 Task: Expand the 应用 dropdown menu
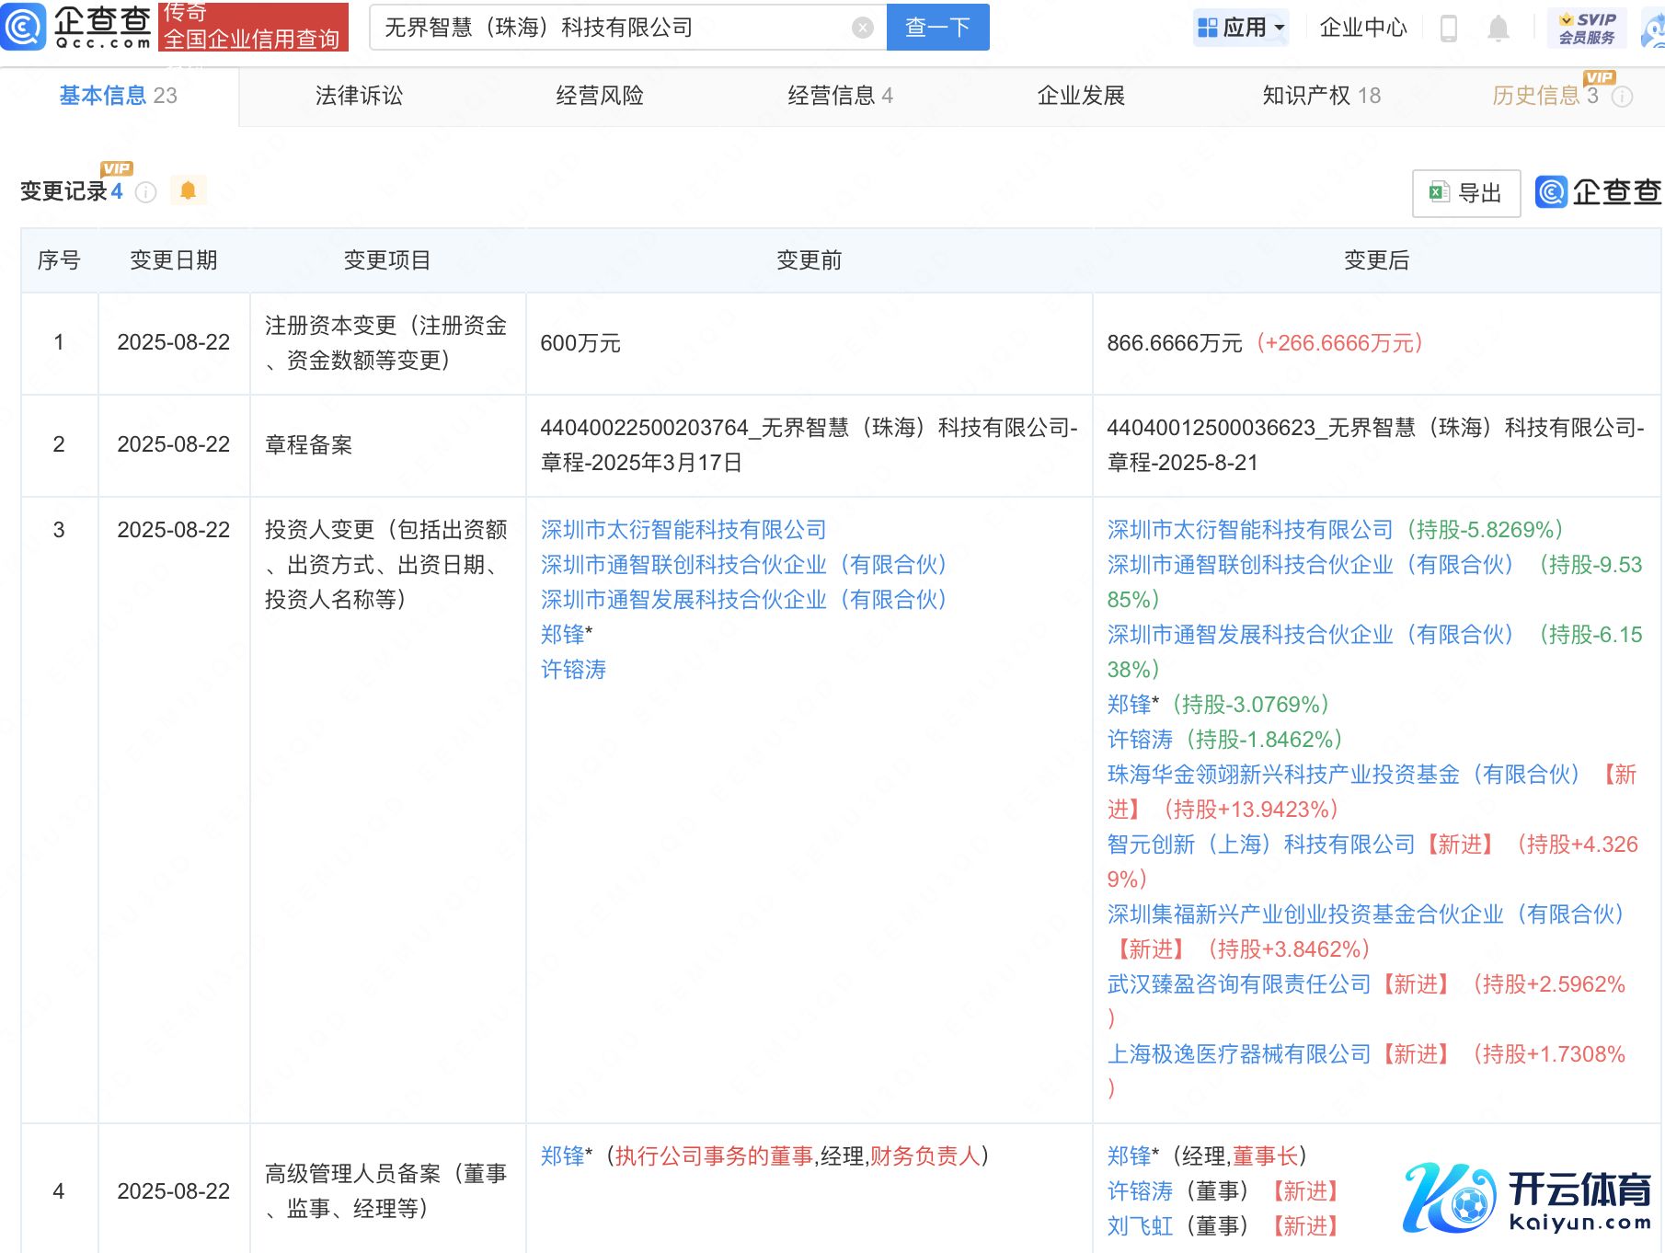1241,28
